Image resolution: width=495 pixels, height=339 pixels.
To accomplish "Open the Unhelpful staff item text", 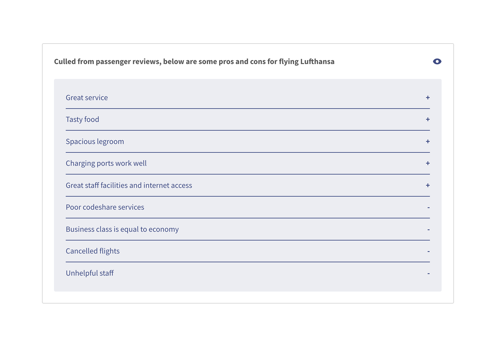I will (89, 273).
